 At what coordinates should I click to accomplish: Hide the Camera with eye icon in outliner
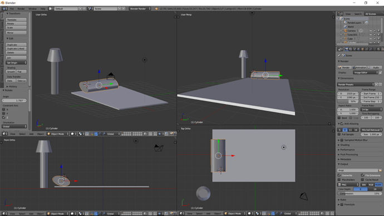(371, 31)
